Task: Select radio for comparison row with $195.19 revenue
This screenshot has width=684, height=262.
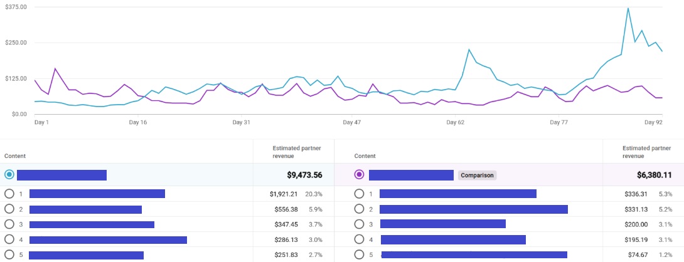Action: coord(359,239)
